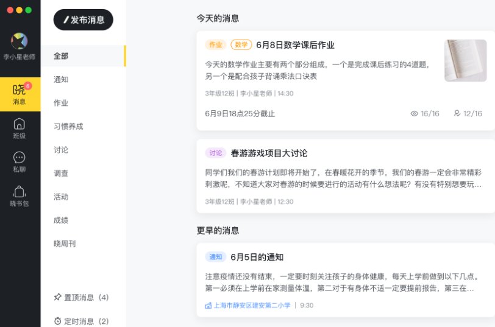Select the 成绩 category
The image size is (495, 327).
tap(61, 220)
